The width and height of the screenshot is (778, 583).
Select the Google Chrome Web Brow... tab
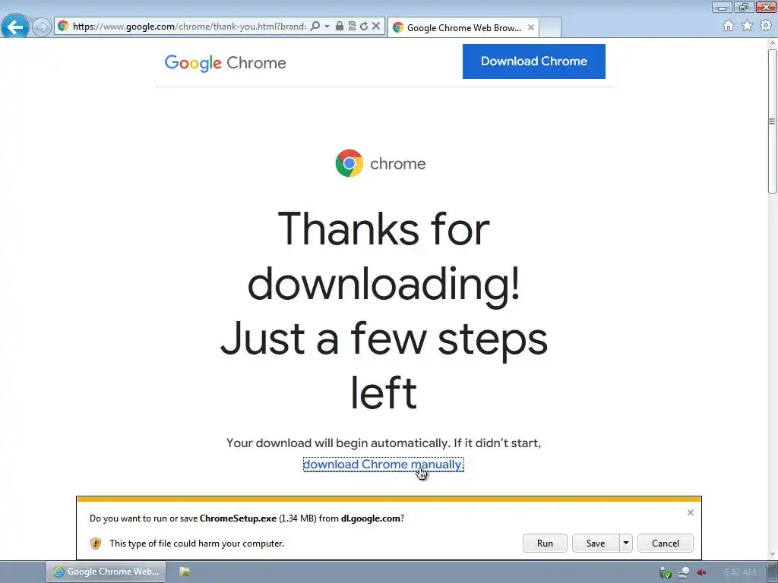464,28
